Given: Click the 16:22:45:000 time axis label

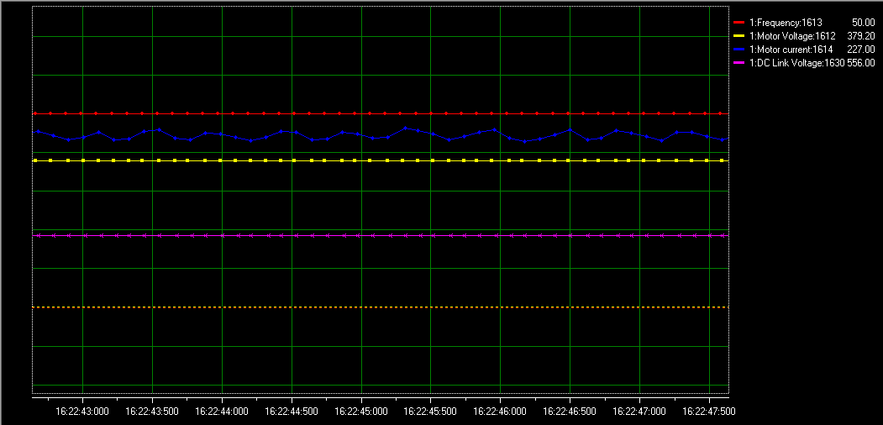Looking at the screenshot, I should [x=361, y=412].
